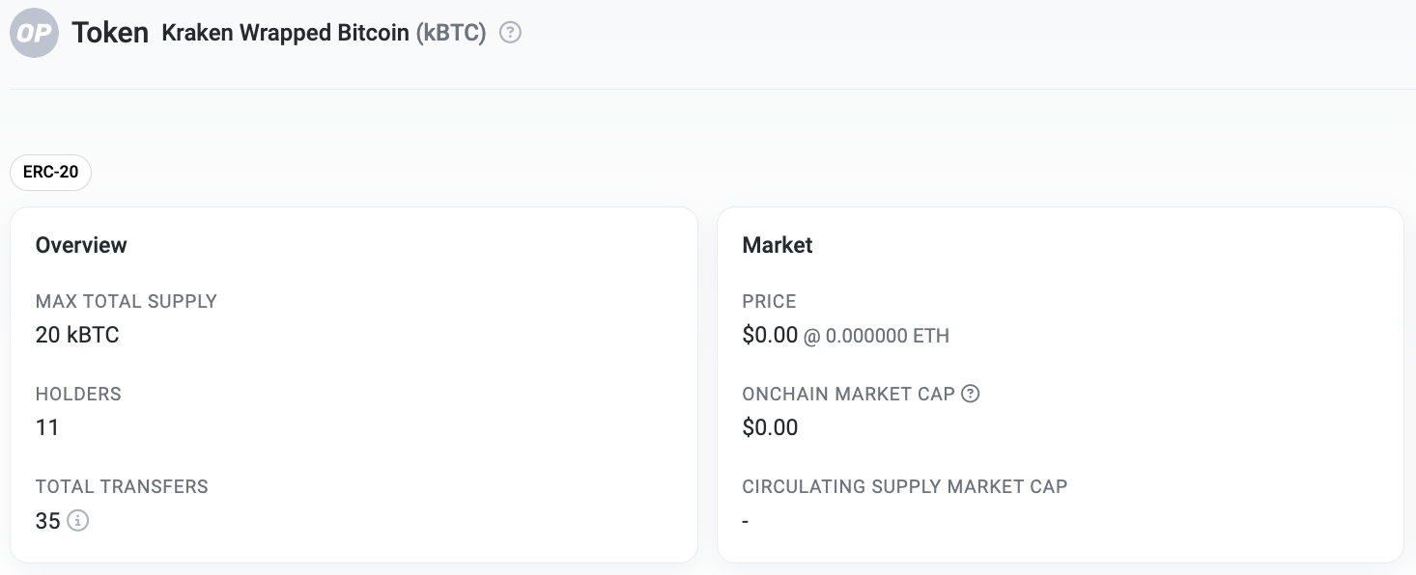
Task: Click the holders count 11
Action: 47,427
